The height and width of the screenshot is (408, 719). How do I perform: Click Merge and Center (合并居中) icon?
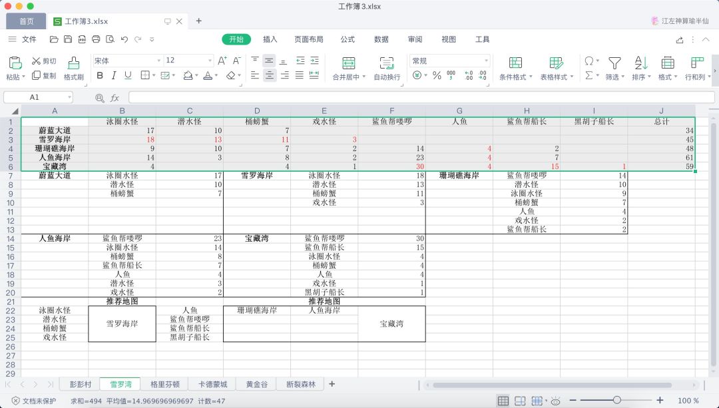point(348,63)
